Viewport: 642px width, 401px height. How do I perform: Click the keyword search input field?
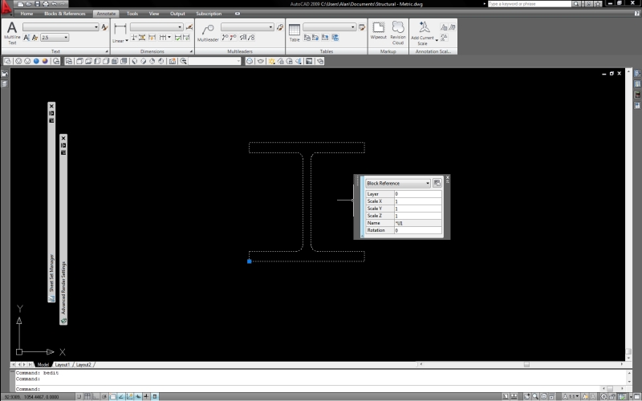pyautogui.click(x=530, y=4)
